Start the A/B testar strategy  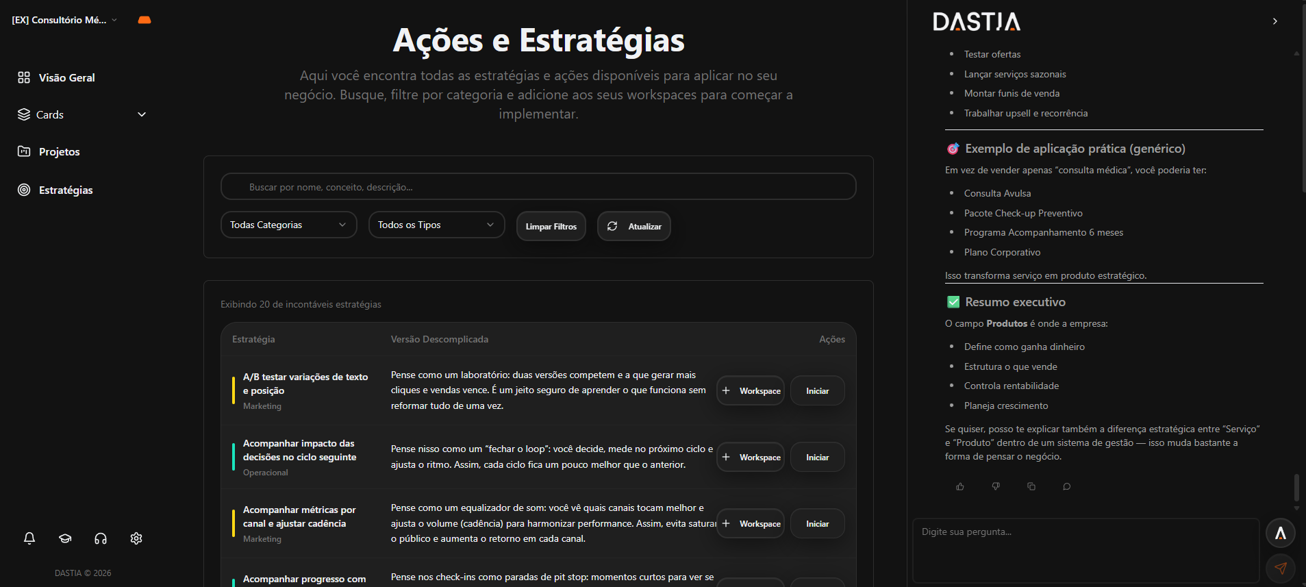coord(817,390)
